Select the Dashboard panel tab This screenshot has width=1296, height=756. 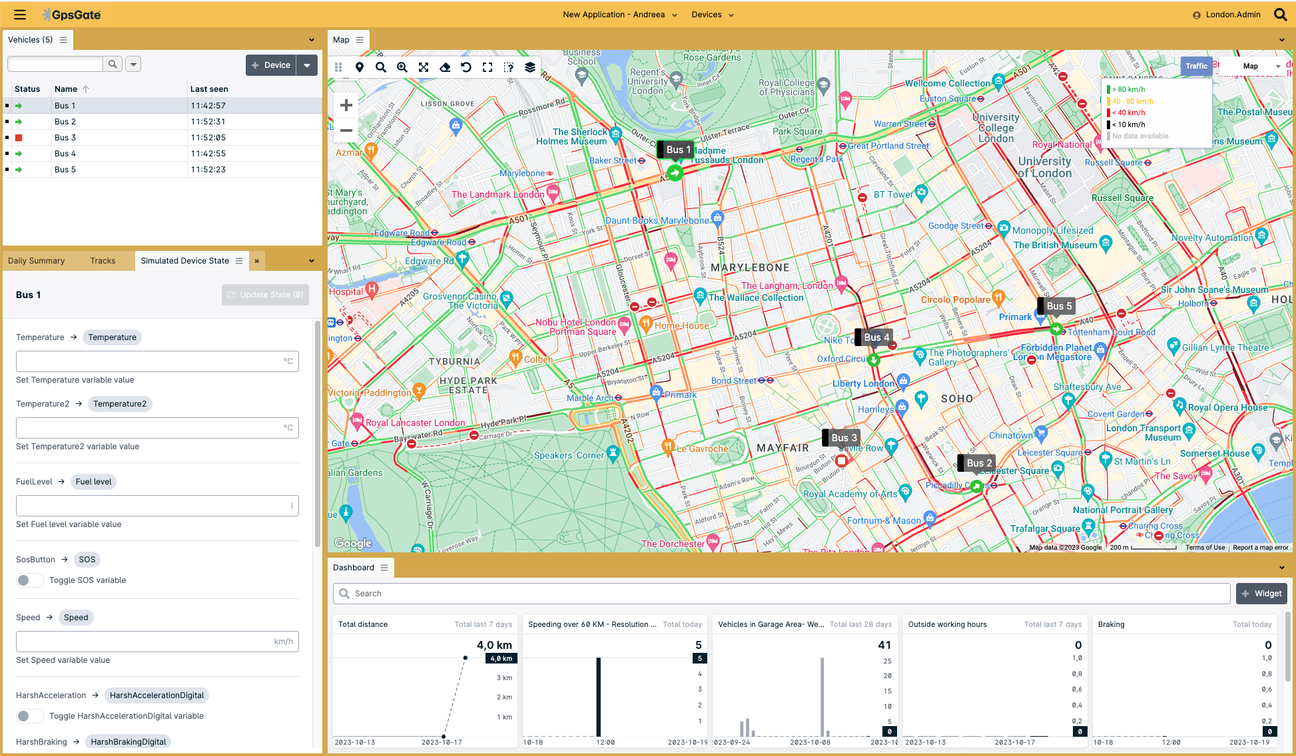click(354, 568)
